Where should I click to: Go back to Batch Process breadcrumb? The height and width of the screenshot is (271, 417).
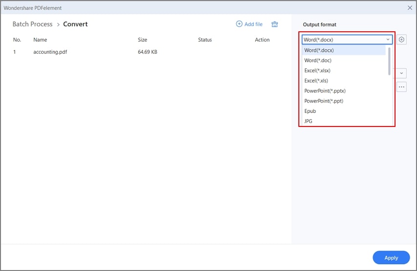pos(32,24)
